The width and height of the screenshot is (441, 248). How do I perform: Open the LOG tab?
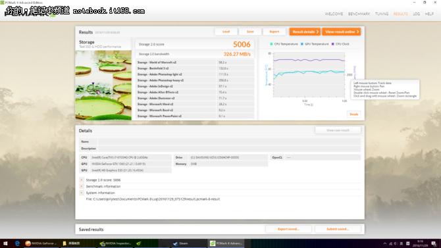[x=416, y=14]
